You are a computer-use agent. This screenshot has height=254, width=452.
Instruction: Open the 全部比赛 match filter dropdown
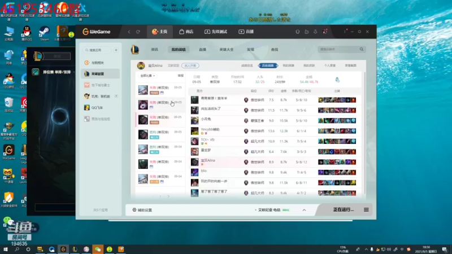[147, 76]
